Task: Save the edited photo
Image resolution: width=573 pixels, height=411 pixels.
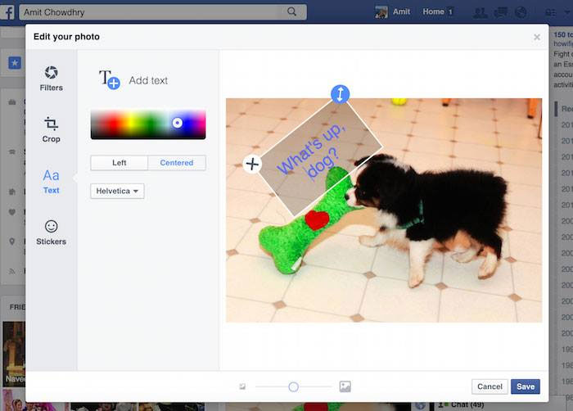Action: pyautogui.click(x=525, y=386)
